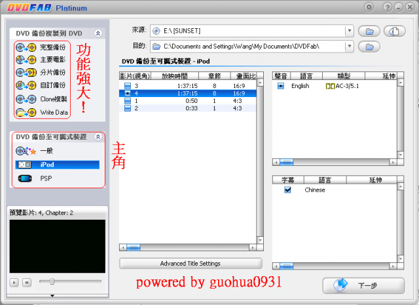Expand the arrow below the preview panel
This screenshot has height=305, width=419.
pos(52,296)
